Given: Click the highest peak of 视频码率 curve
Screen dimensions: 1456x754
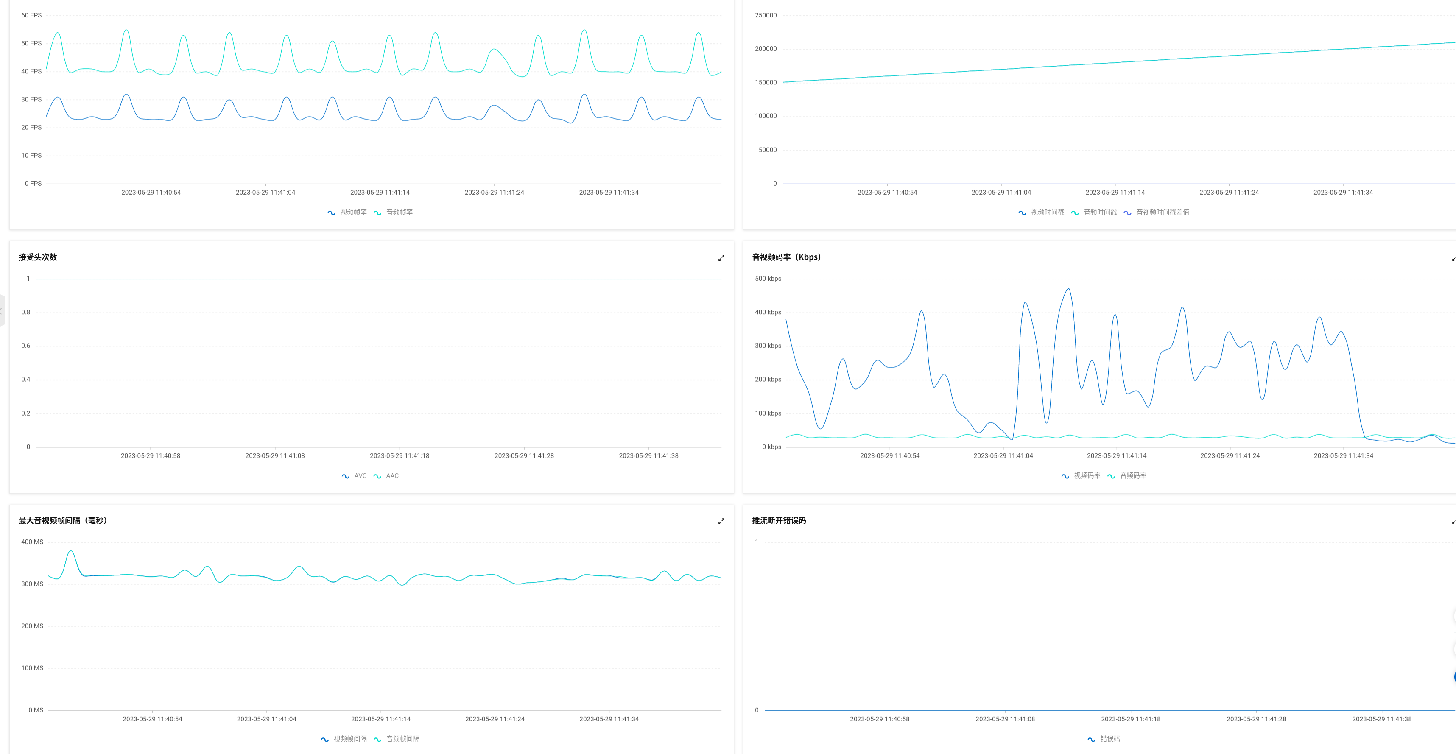Looking at the screenshot, I should point(1068,289).
